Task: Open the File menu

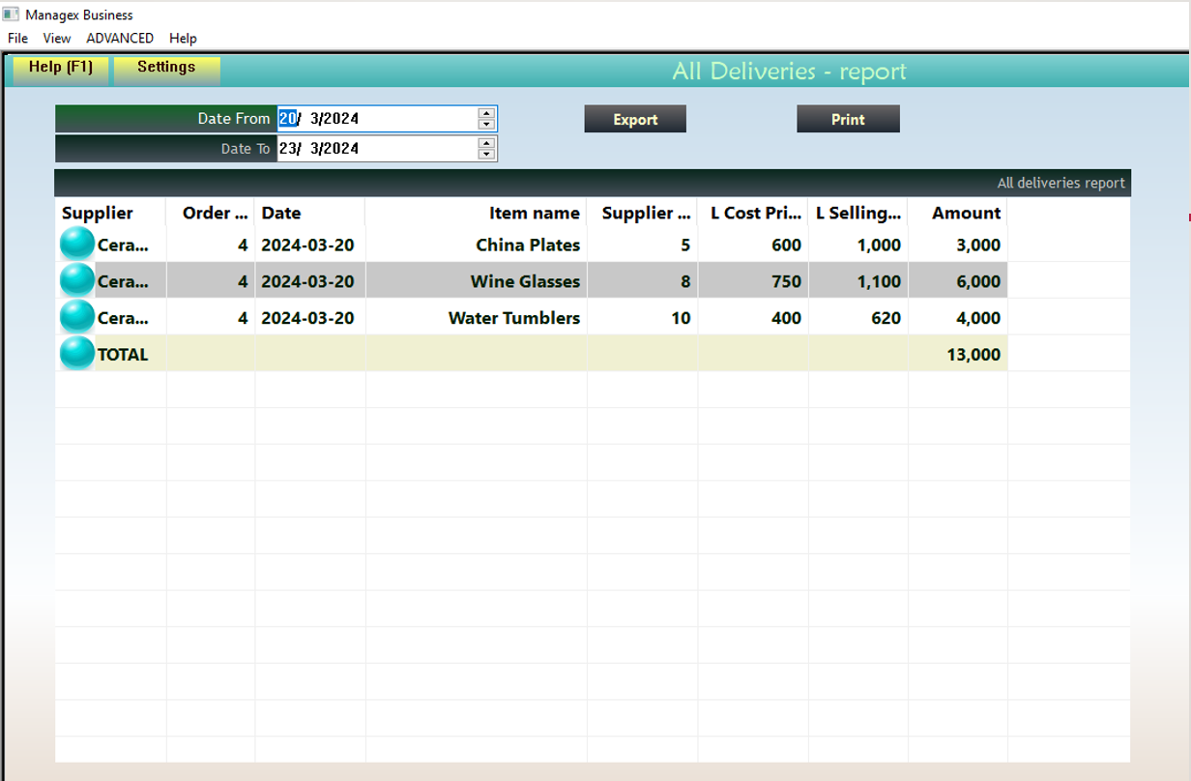Action: (17, 39)
